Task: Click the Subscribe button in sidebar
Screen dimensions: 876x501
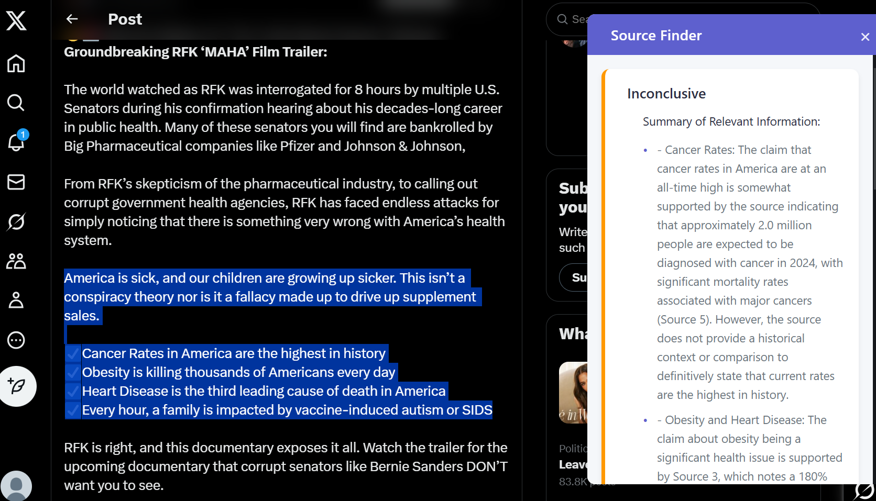Action: click(x=575, y=277)
